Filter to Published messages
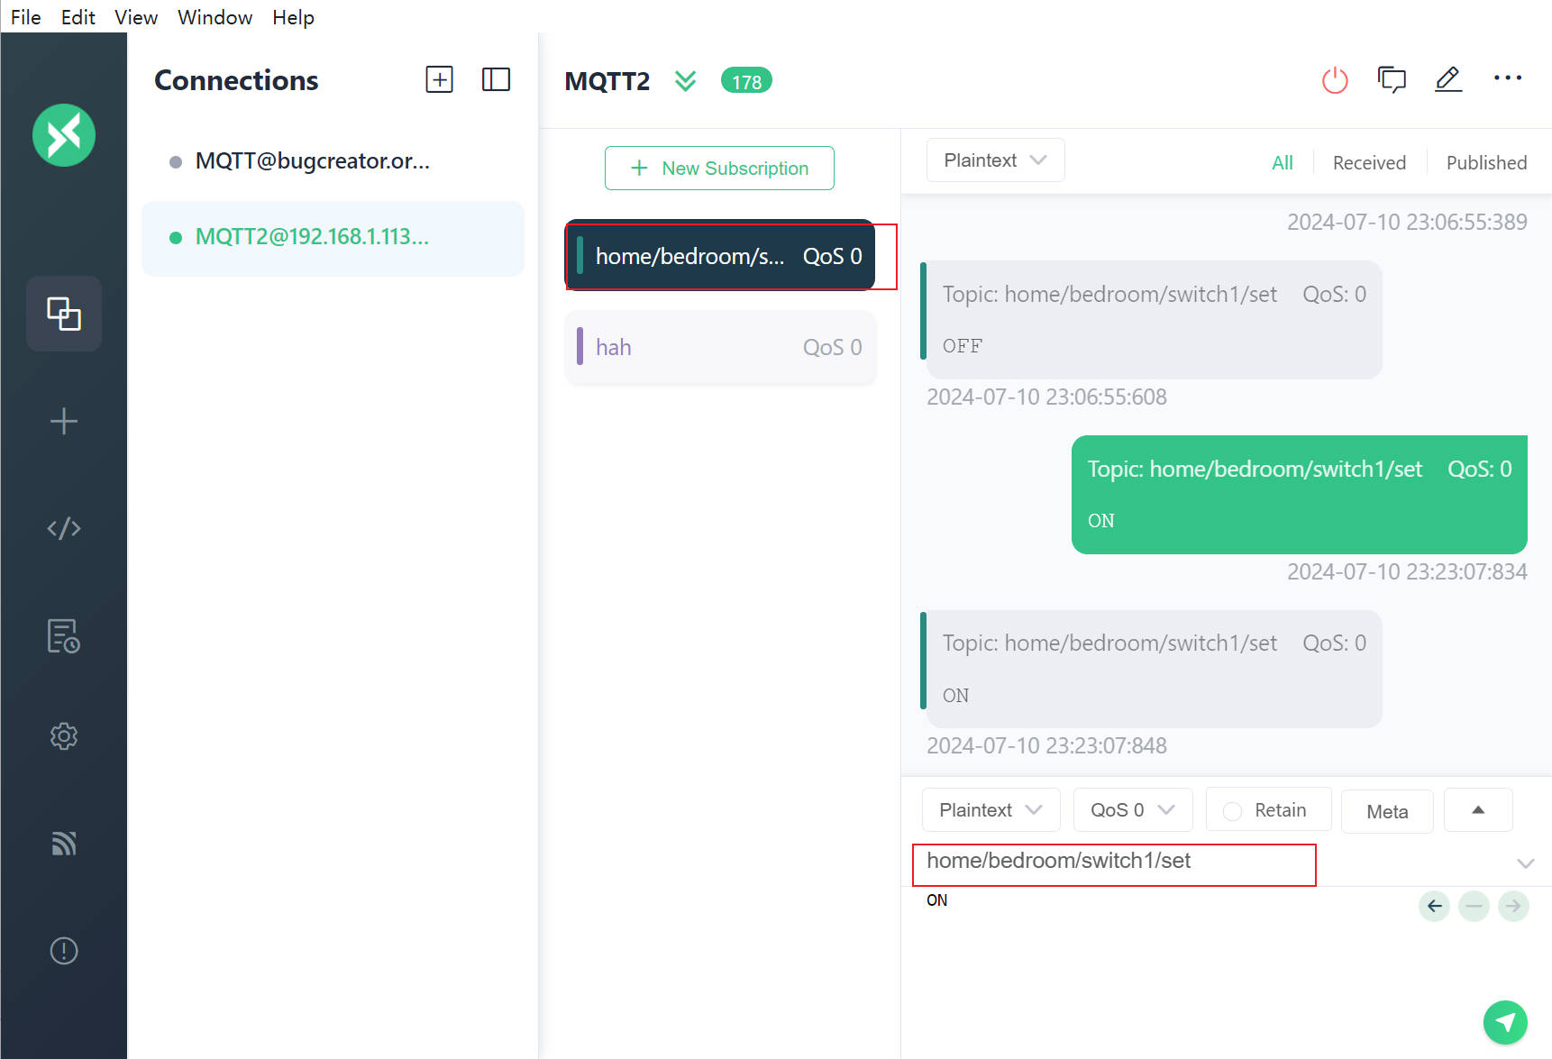The width and height of the screenshot is (1552, 1059). pos(1486,162)
